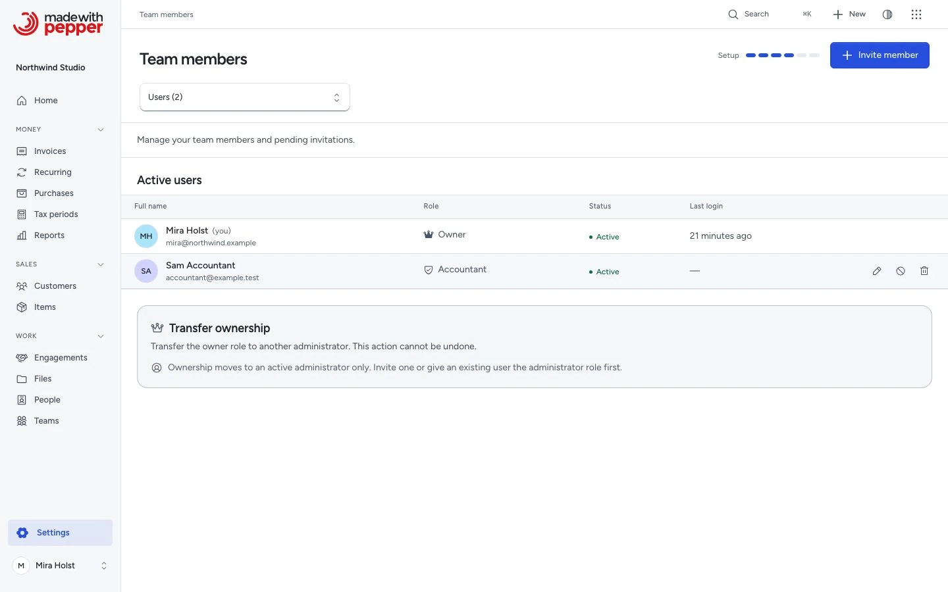Click the email mira@northwind.example

coord(211,243)
